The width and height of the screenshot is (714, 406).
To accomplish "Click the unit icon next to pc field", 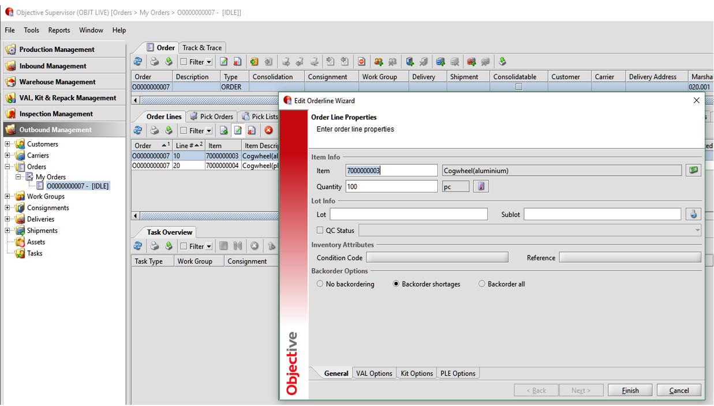I will [481, 186].
